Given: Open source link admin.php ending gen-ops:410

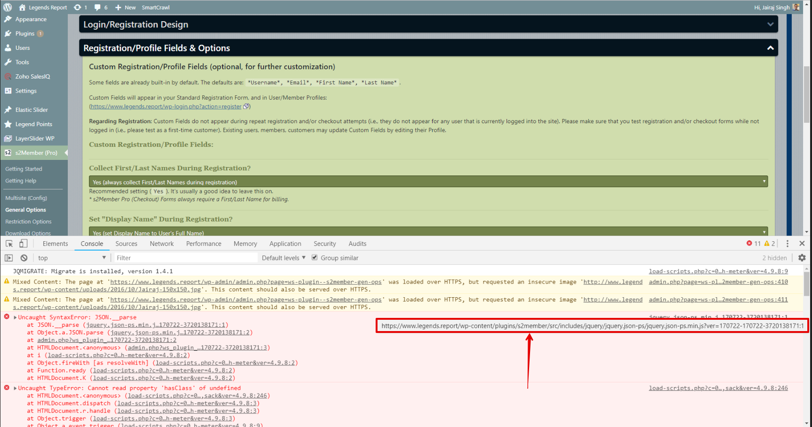Looking at the screenshot, I should tap(718, 282).
